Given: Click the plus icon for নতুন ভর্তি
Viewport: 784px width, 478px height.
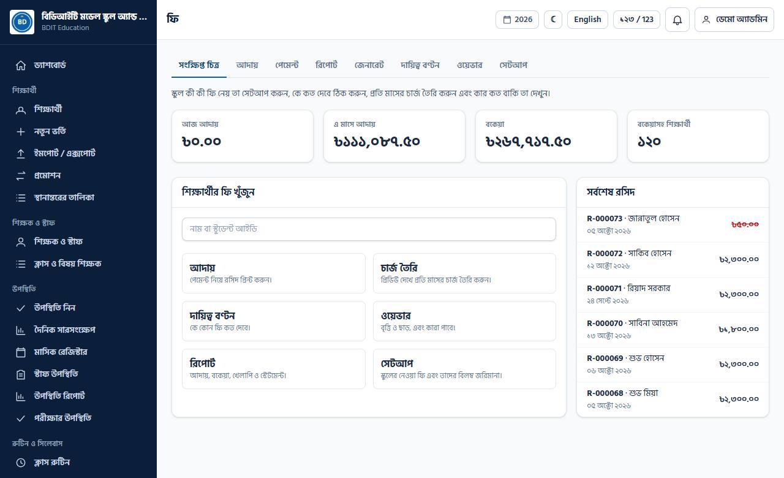Looking at the screenshot, I should point(21,132).
